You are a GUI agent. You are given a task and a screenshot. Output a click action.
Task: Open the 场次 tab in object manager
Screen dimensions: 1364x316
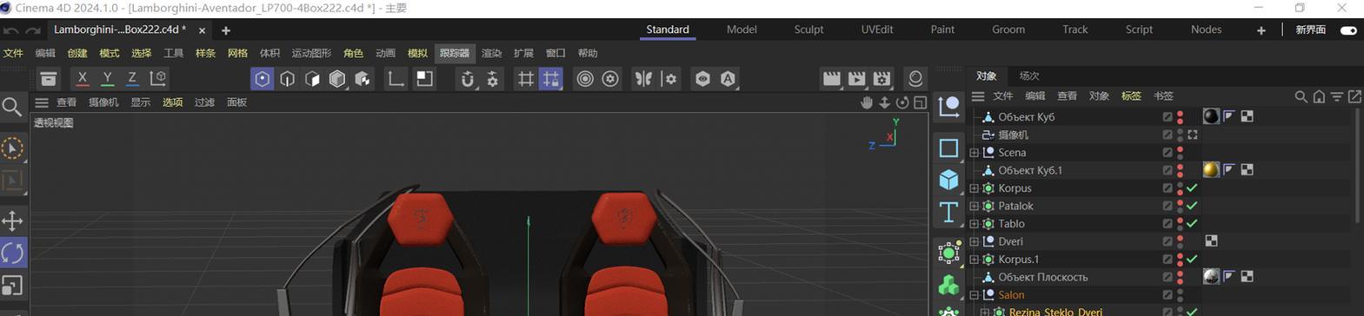[x=1029, y=76]
